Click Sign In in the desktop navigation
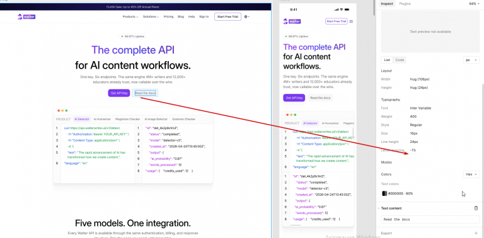484x238 pixels. pyautogui.click(x=204, y=16)
